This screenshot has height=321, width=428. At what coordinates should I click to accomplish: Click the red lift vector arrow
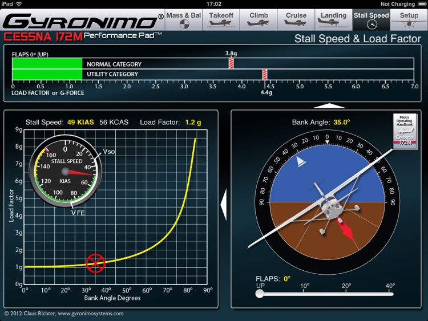346,229
